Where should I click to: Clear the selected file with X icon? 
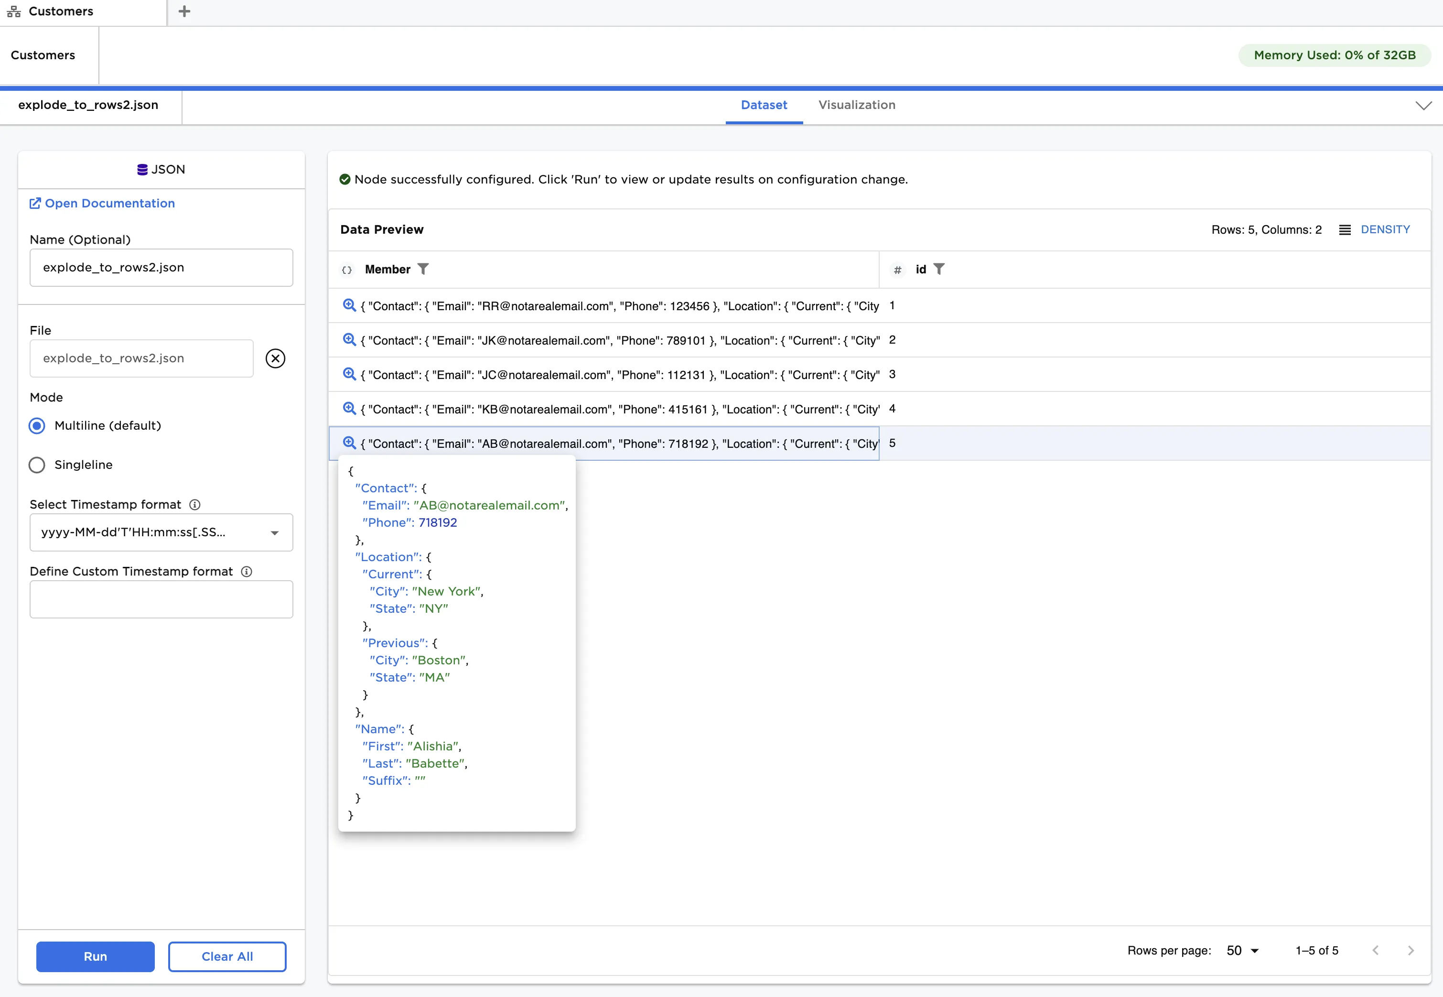[x=275, y=358]
